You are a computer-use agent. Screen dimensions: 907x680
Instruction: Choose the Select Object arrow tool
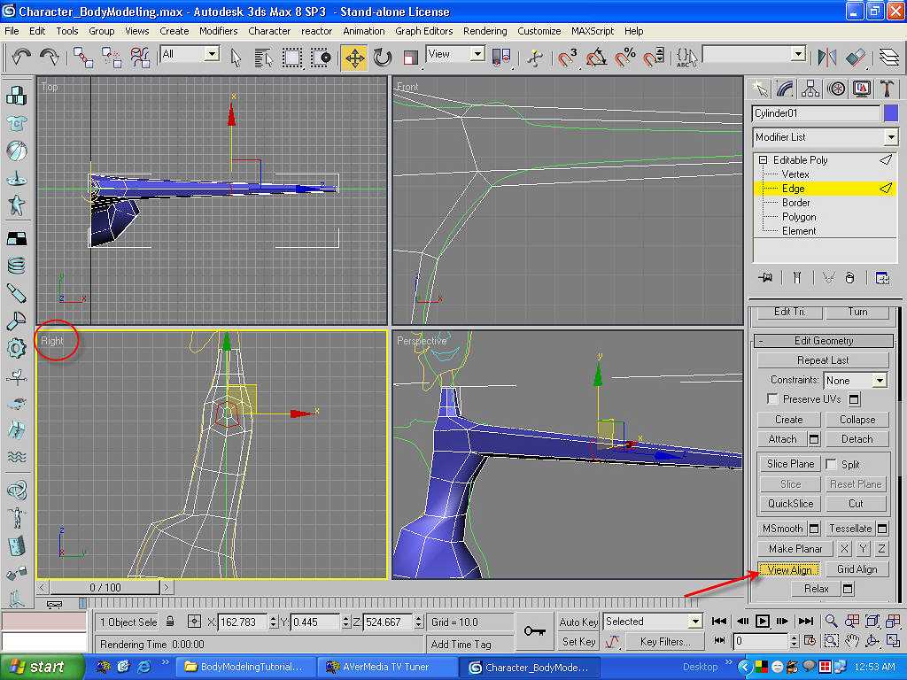tap(236, 58)
